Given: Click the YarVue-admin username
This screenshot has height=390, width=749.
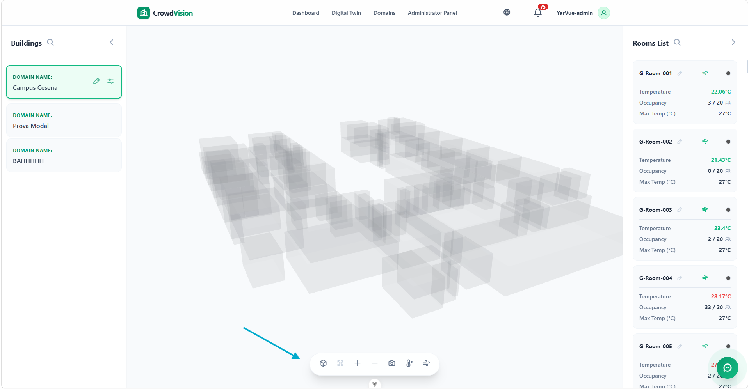Looking at the screenshot, I should click(575, 13).
